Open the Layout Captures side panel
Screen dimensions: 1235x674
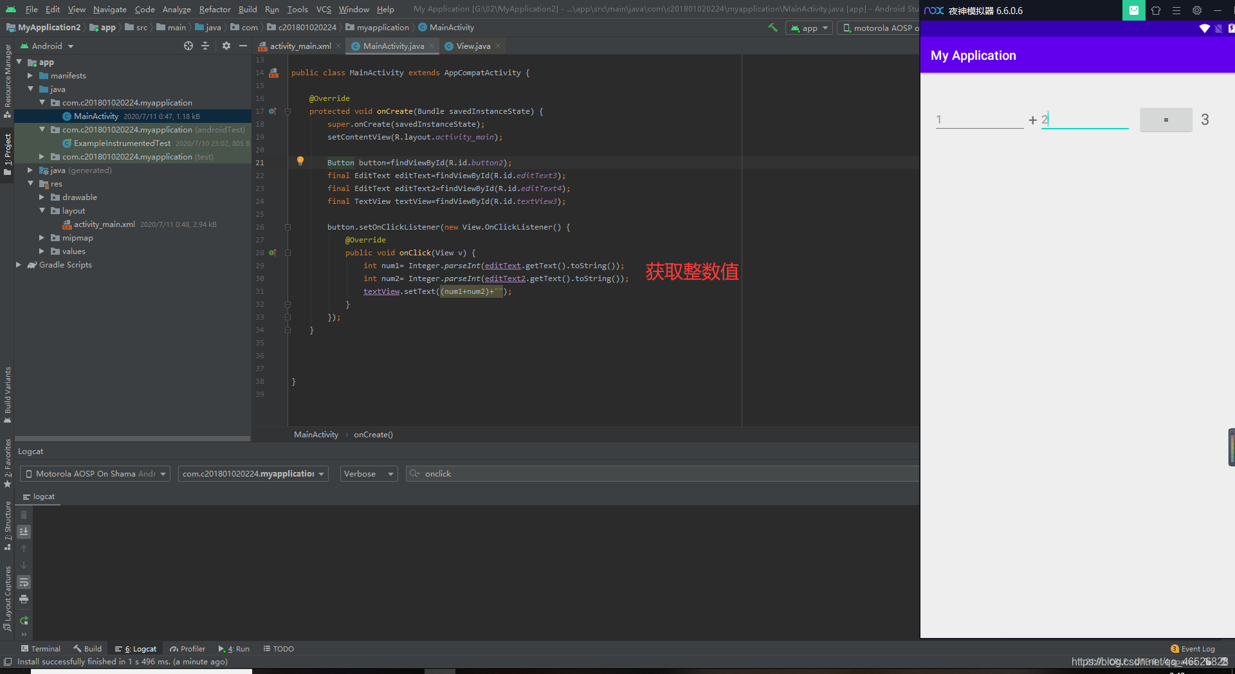point(8,598)
